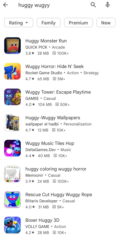Open Huggy-Wuggy Wallpapers app icon
The height and width of the screenshot is (239, 116).
click(x=12, y=122)
